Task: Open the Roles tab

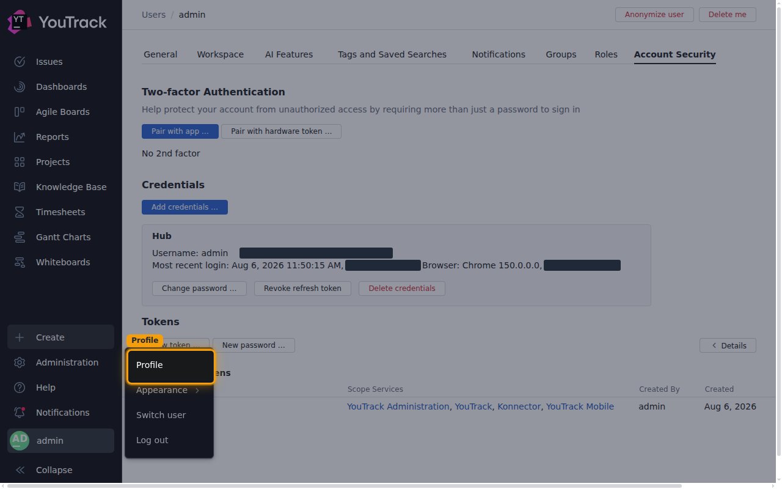Action: point(606,54)
